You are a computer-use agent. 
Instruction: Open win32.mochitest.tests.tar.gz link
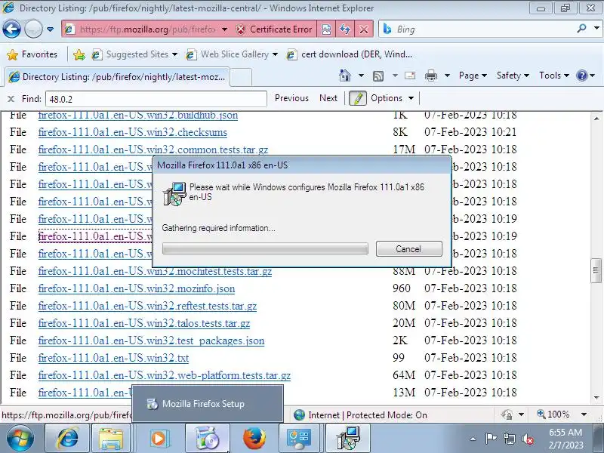(155, 271)
